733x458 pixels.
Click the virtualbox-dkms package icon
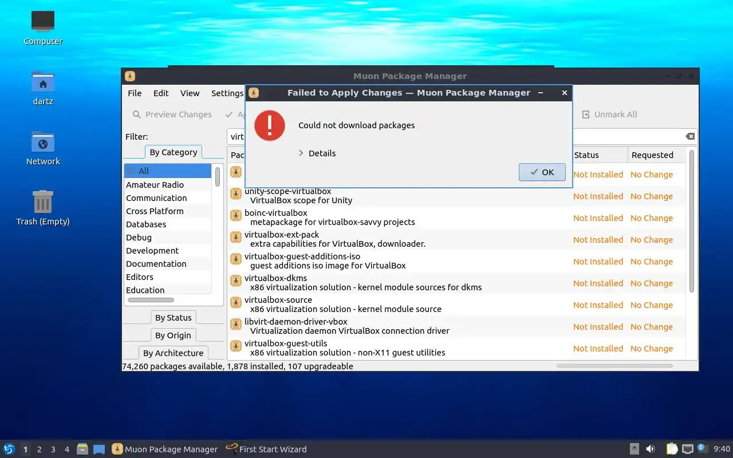(x=235, y=281)
